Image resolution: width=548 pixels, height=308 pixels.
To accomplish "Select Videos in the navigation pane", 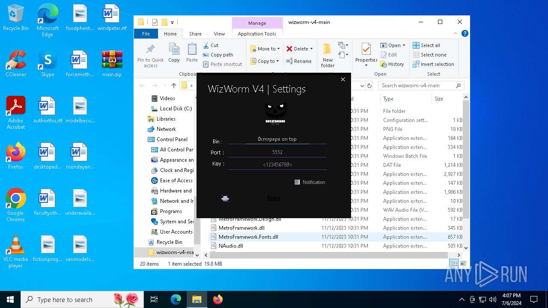I will pyautogui.click(x=167, y=98).
